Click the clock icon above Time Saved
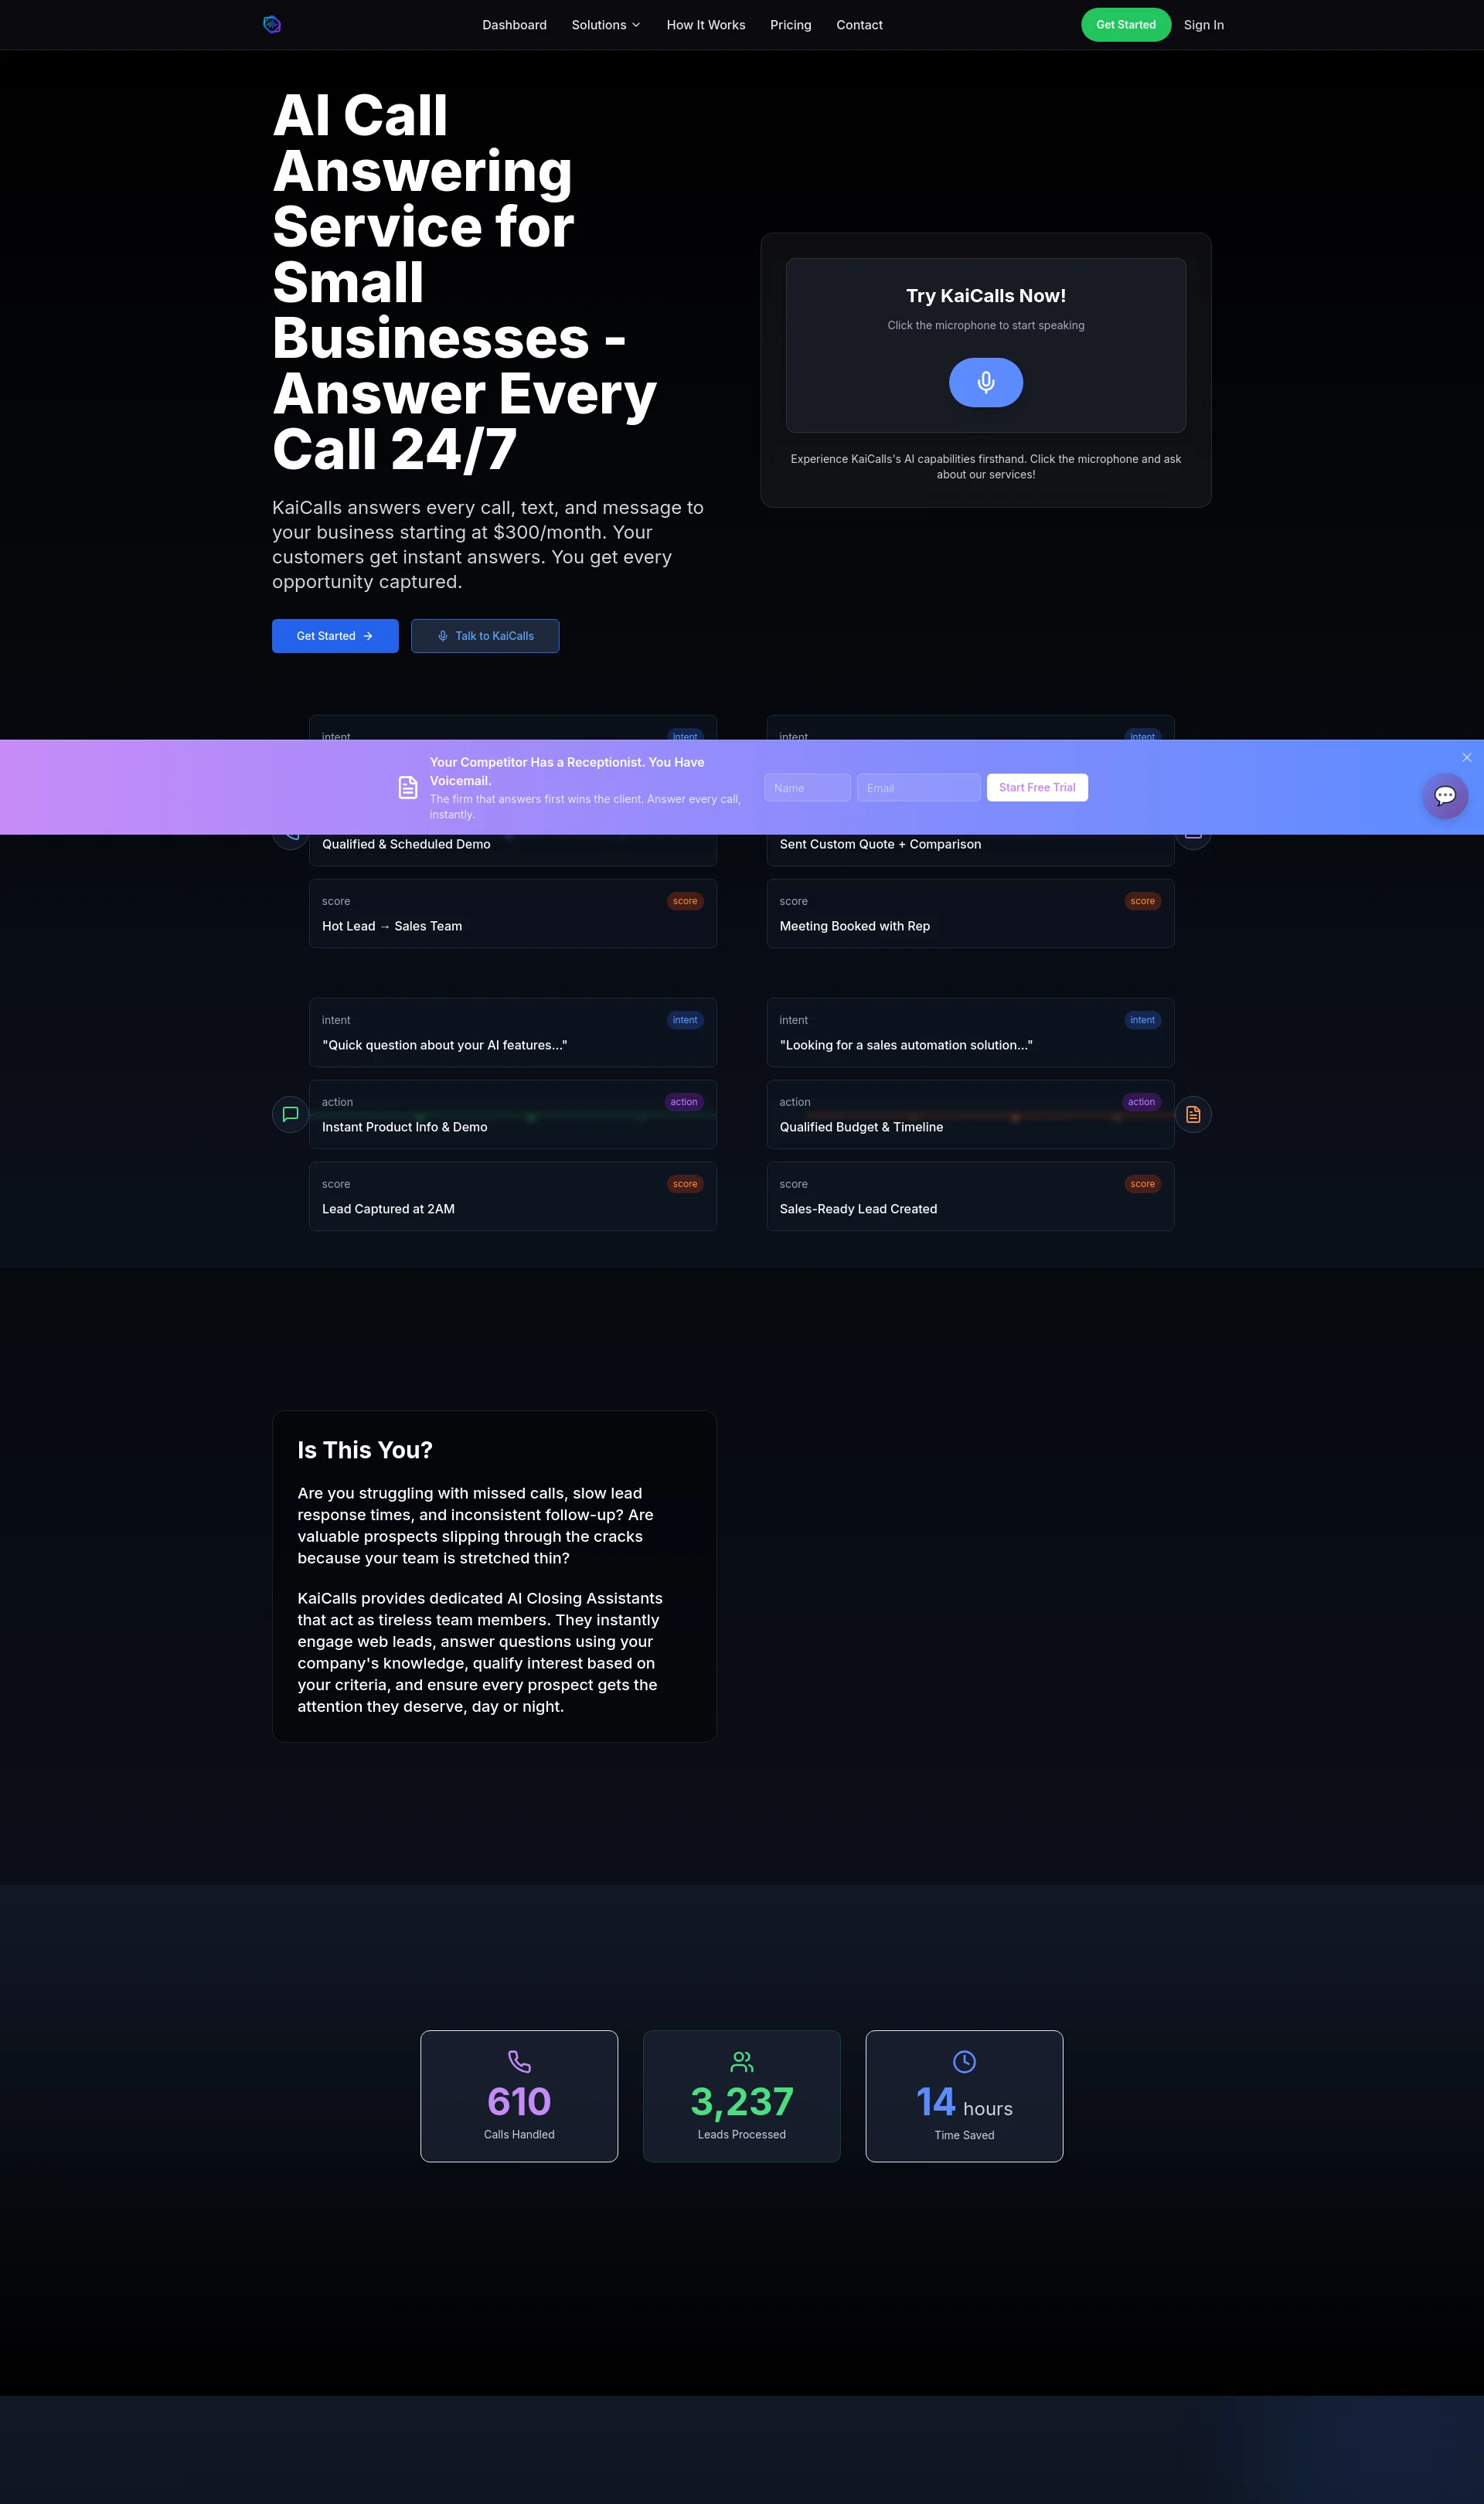This screenshot has height=2504, width=1484. [964, 2060]
